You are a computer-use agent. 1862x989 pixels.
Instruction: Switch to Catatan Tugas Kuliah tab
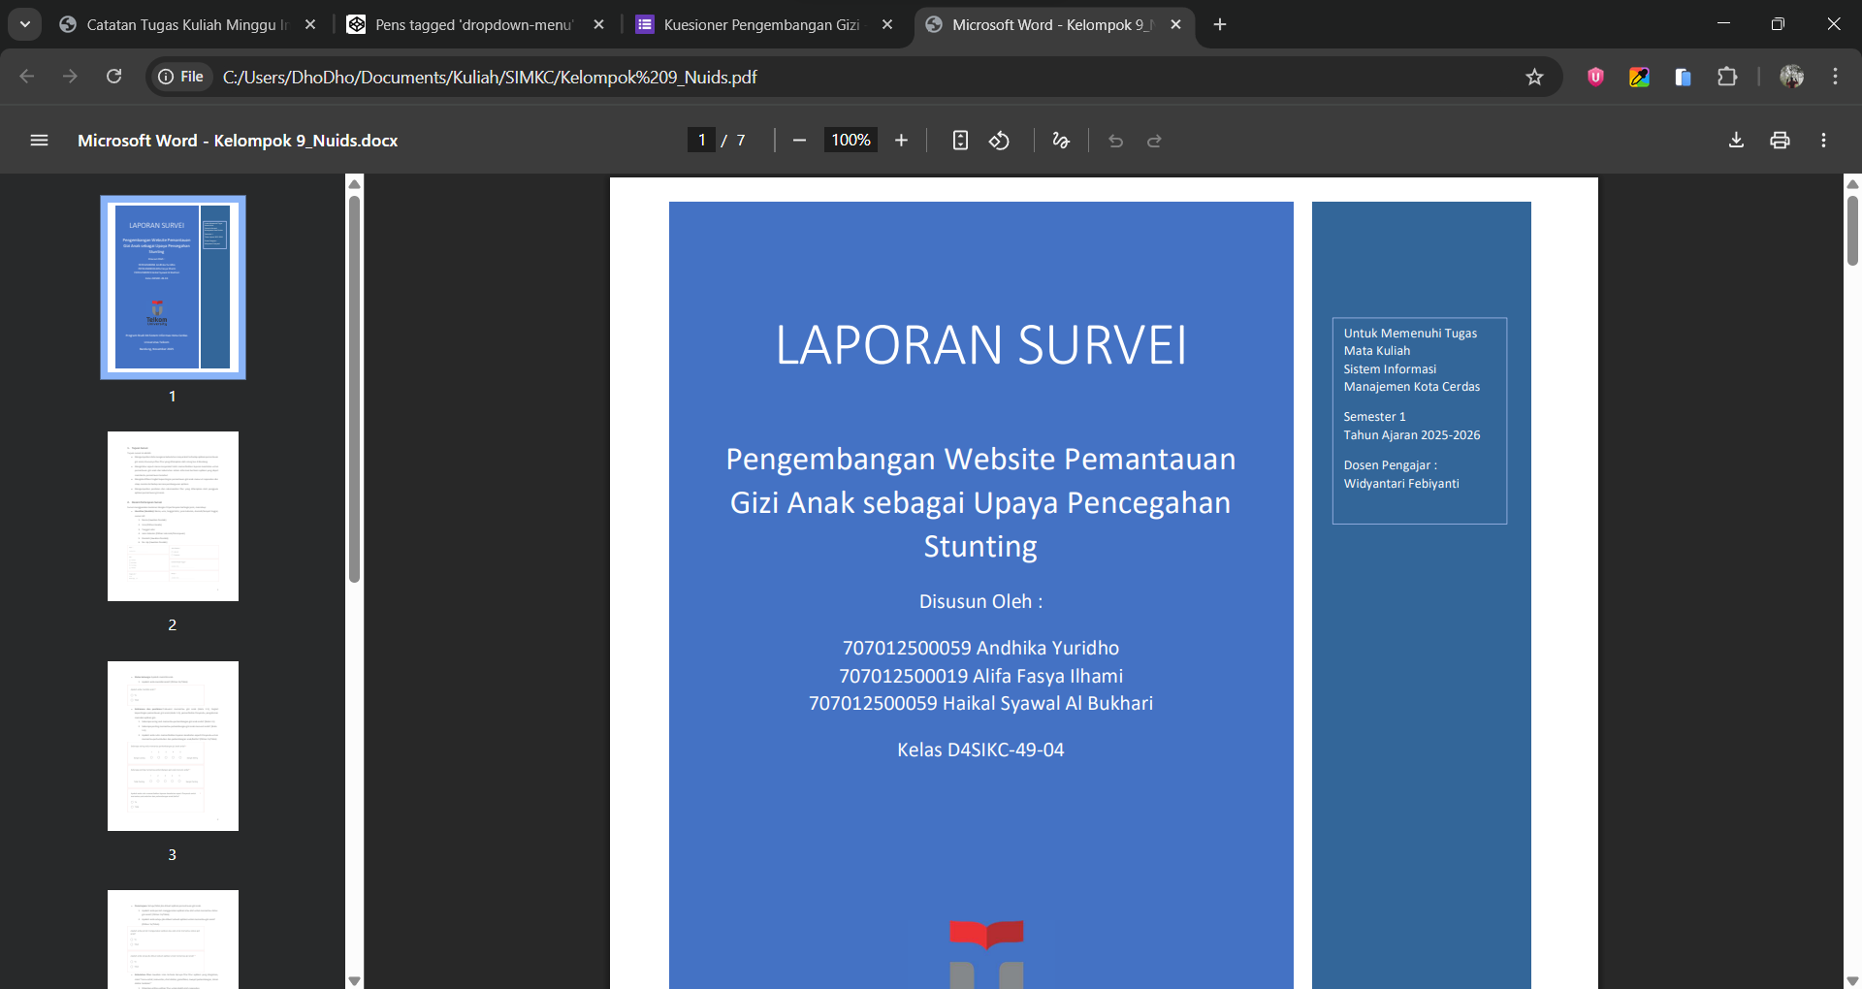point(184,24)
